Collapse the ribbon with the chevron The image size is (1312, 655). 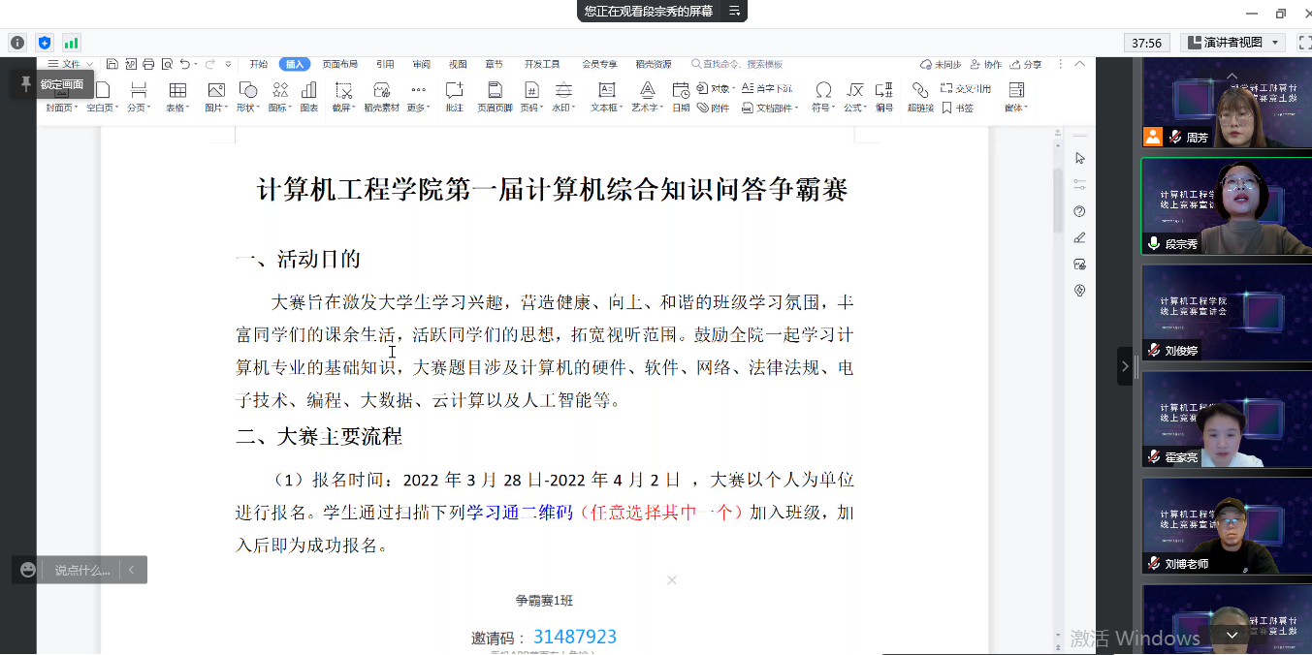(1081, 64)
